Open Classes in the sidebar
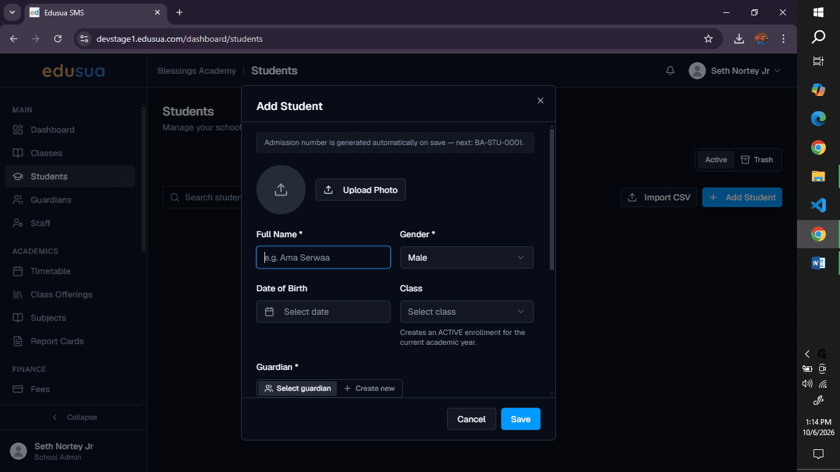This screenshot has width=840, height=472. (x=69, y=153)
